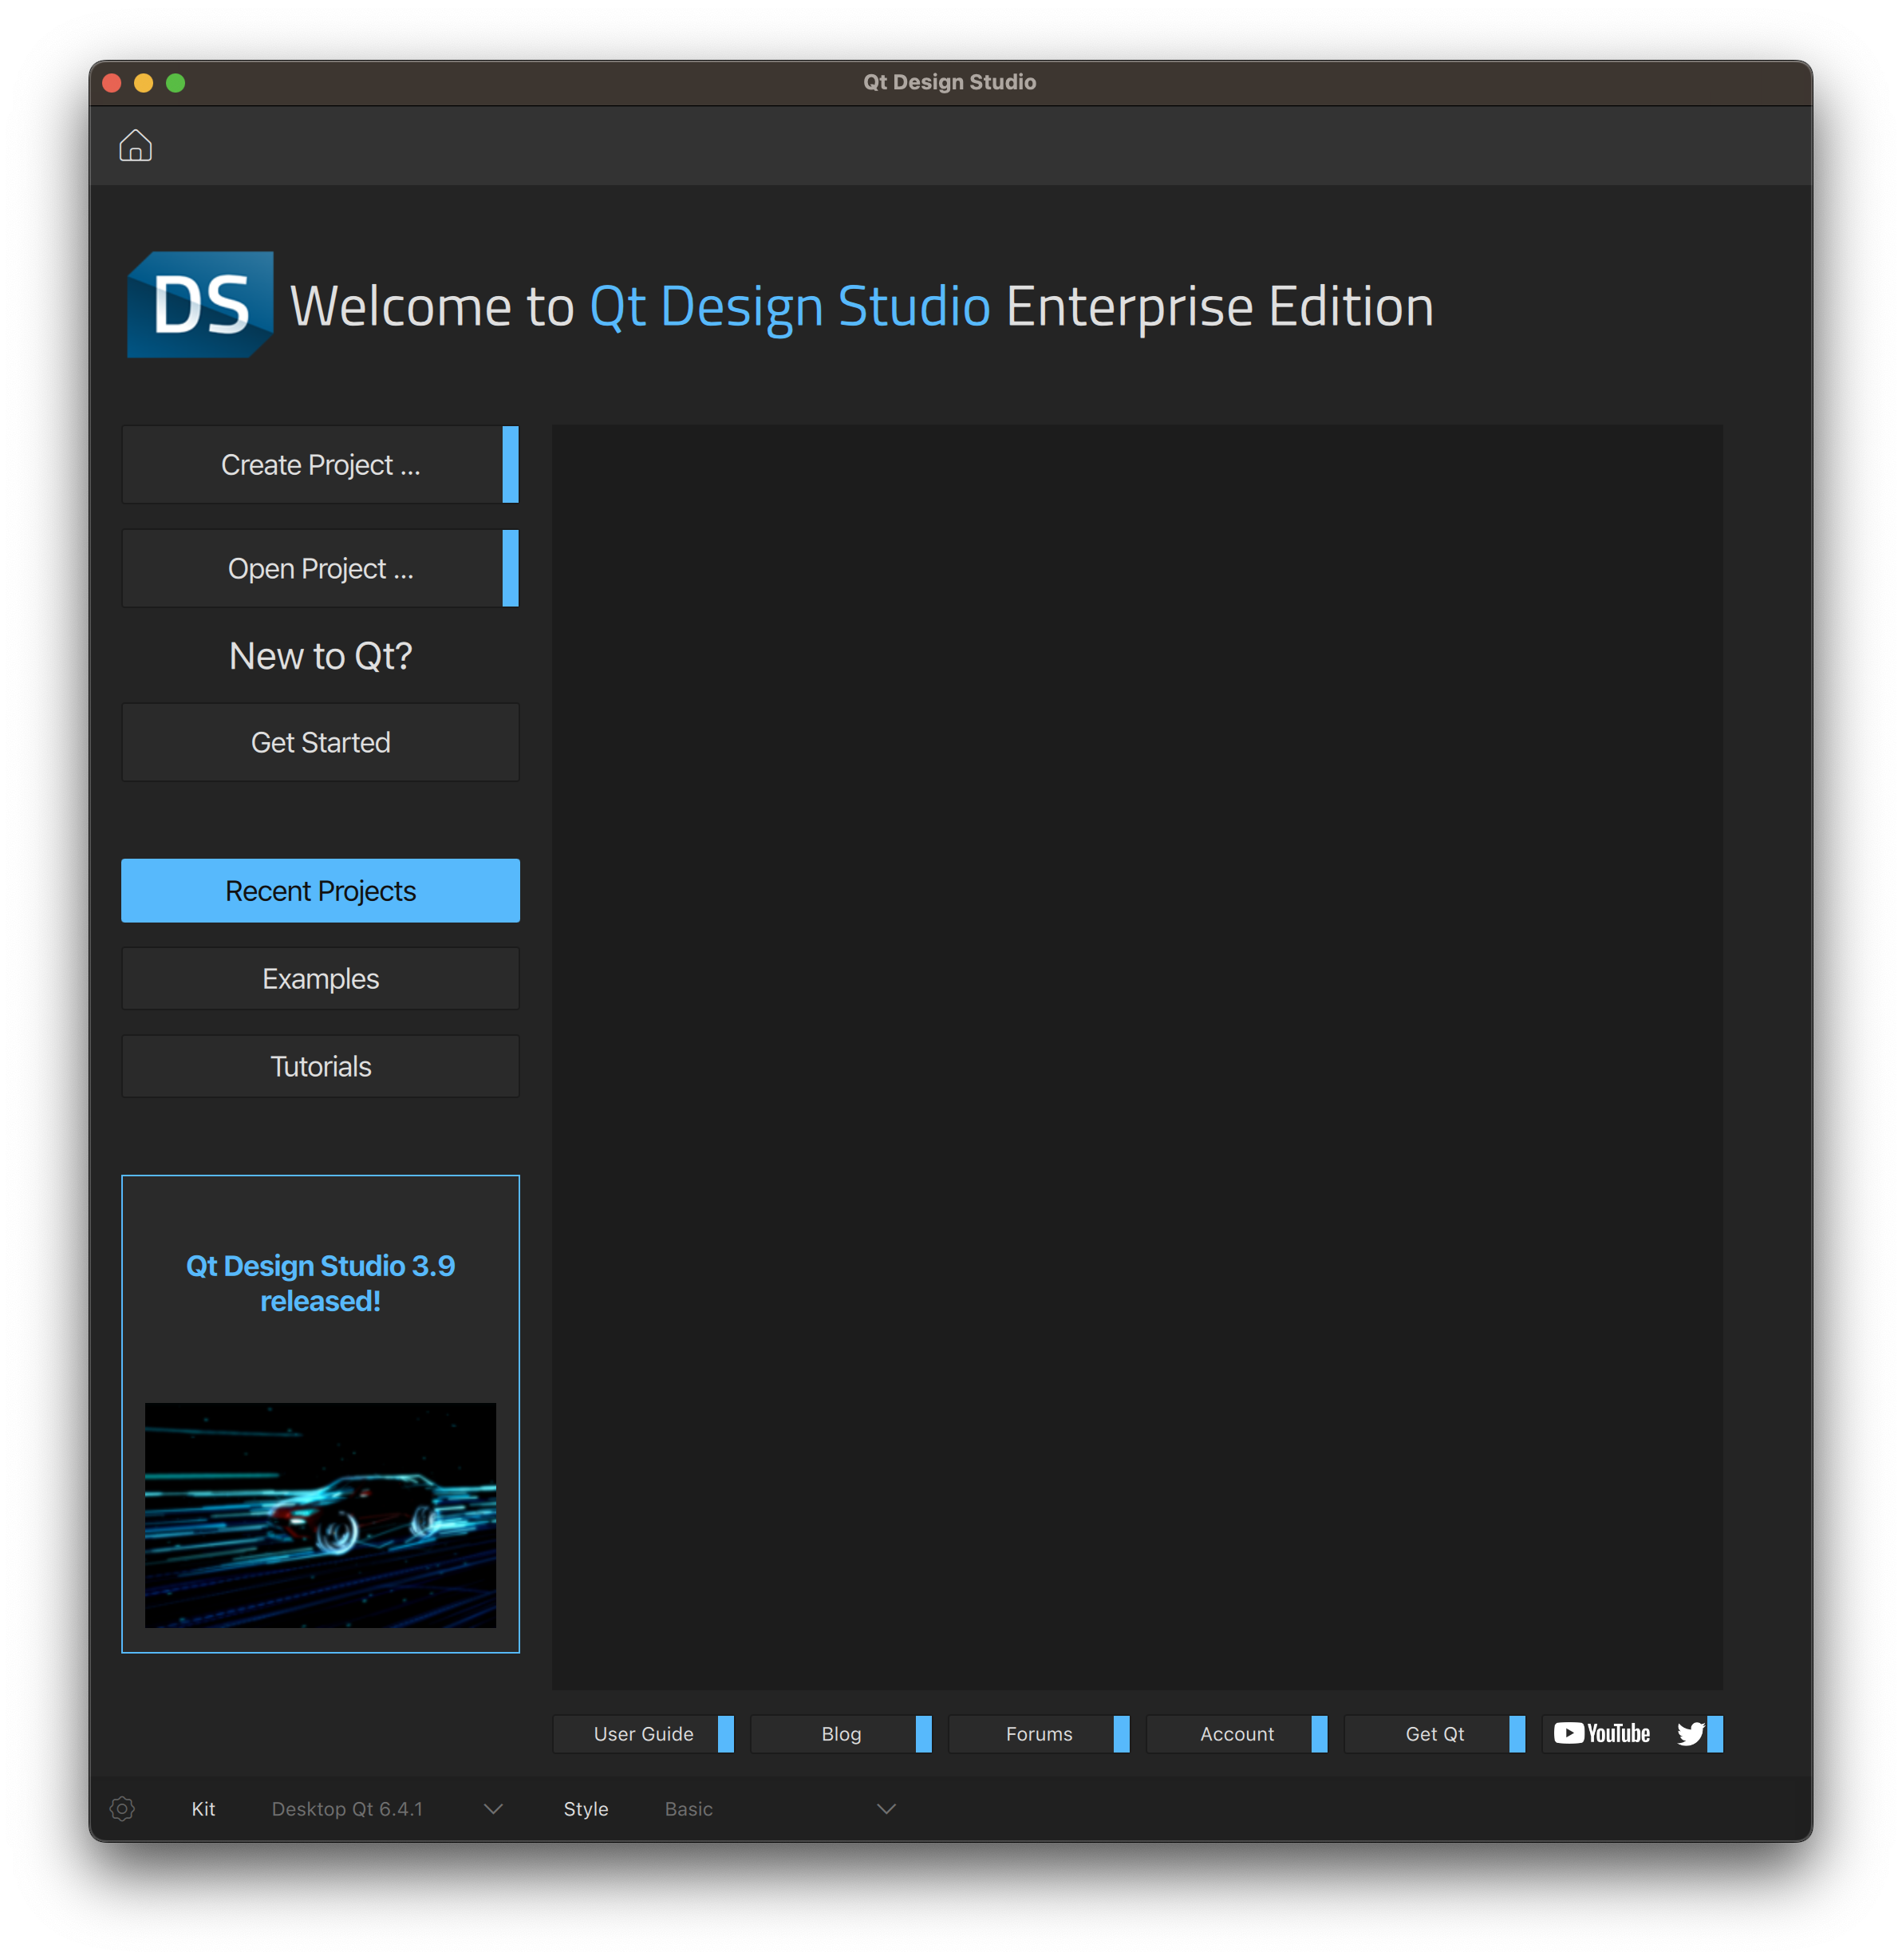Expand the Style dropdown chevron

point(886,1808)
